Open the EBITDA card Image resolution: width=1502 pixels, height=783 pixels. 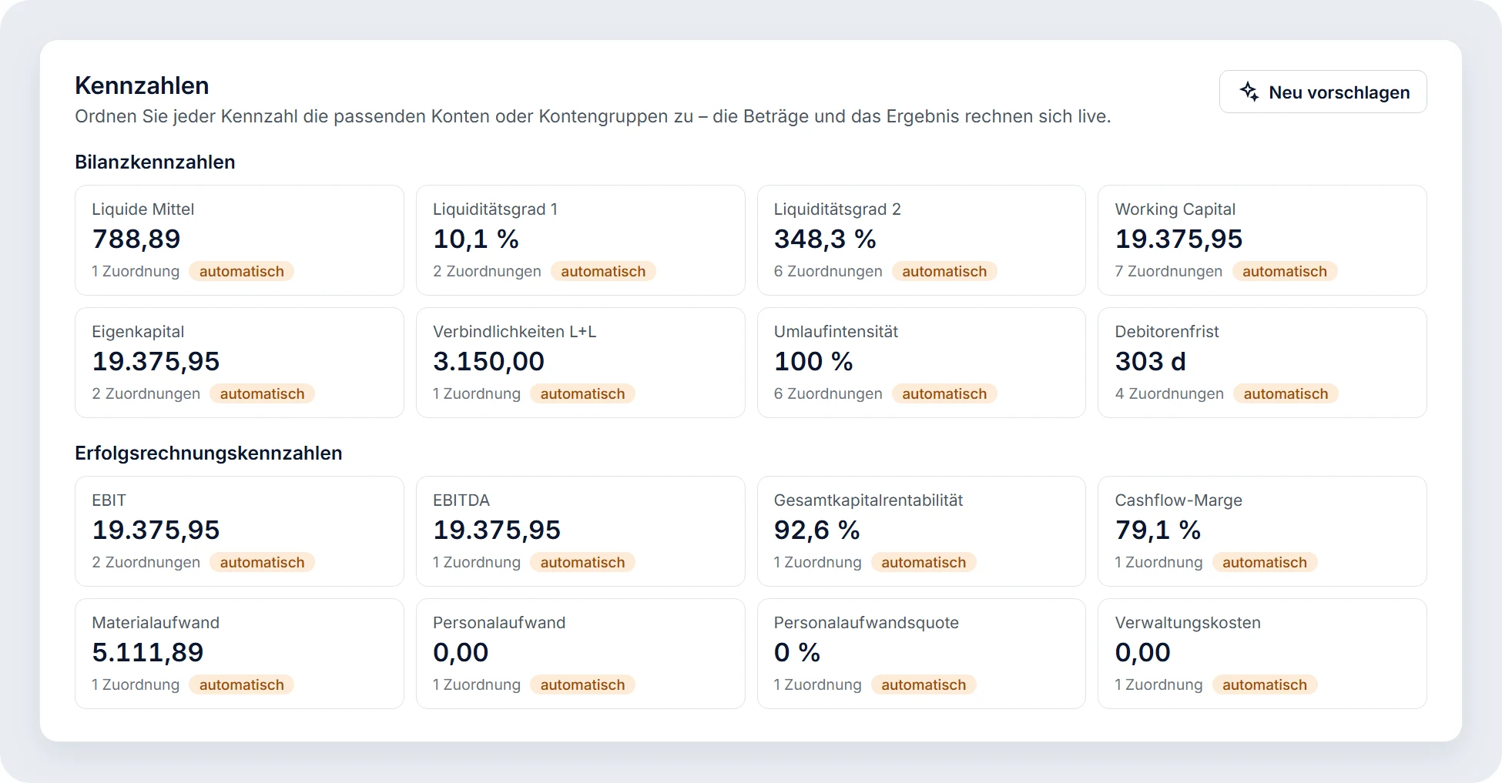coord(581,531)
